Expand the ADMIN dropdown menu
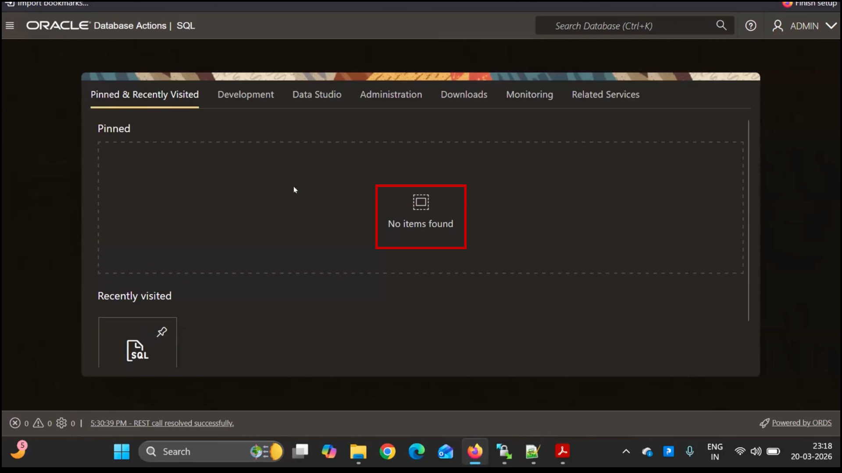This screenshot has height=473, width=842. 832,25
